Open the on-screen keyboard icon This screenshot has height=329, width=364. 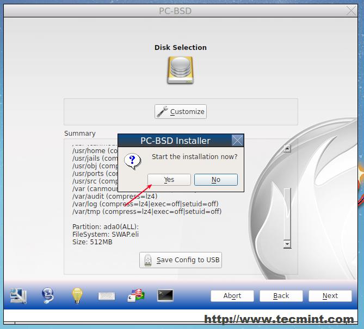[107, 296]
